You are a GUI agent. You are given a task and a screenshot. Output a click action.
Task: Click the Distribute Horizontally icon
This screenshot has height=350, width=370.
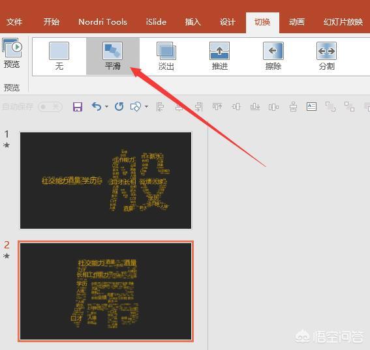tap(273, 108)
